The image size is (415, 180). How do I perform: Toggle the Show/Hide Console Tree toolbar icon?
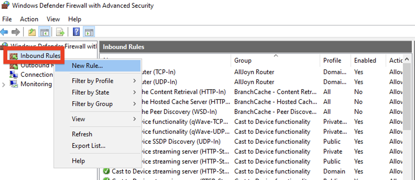pos(45,32)
